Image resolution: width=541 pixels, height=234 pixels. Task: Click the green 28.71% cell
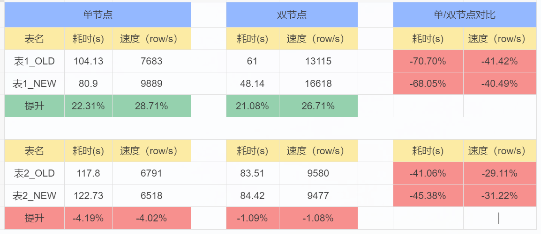click(151, 106)
